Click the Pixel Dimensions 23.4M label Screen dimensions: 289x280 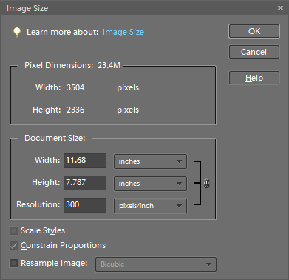point(72,65)
